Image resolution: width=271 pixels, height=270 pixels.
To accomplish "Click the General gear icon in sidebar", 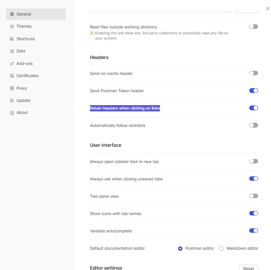I will pyautogui.click(x=12, y=14).
